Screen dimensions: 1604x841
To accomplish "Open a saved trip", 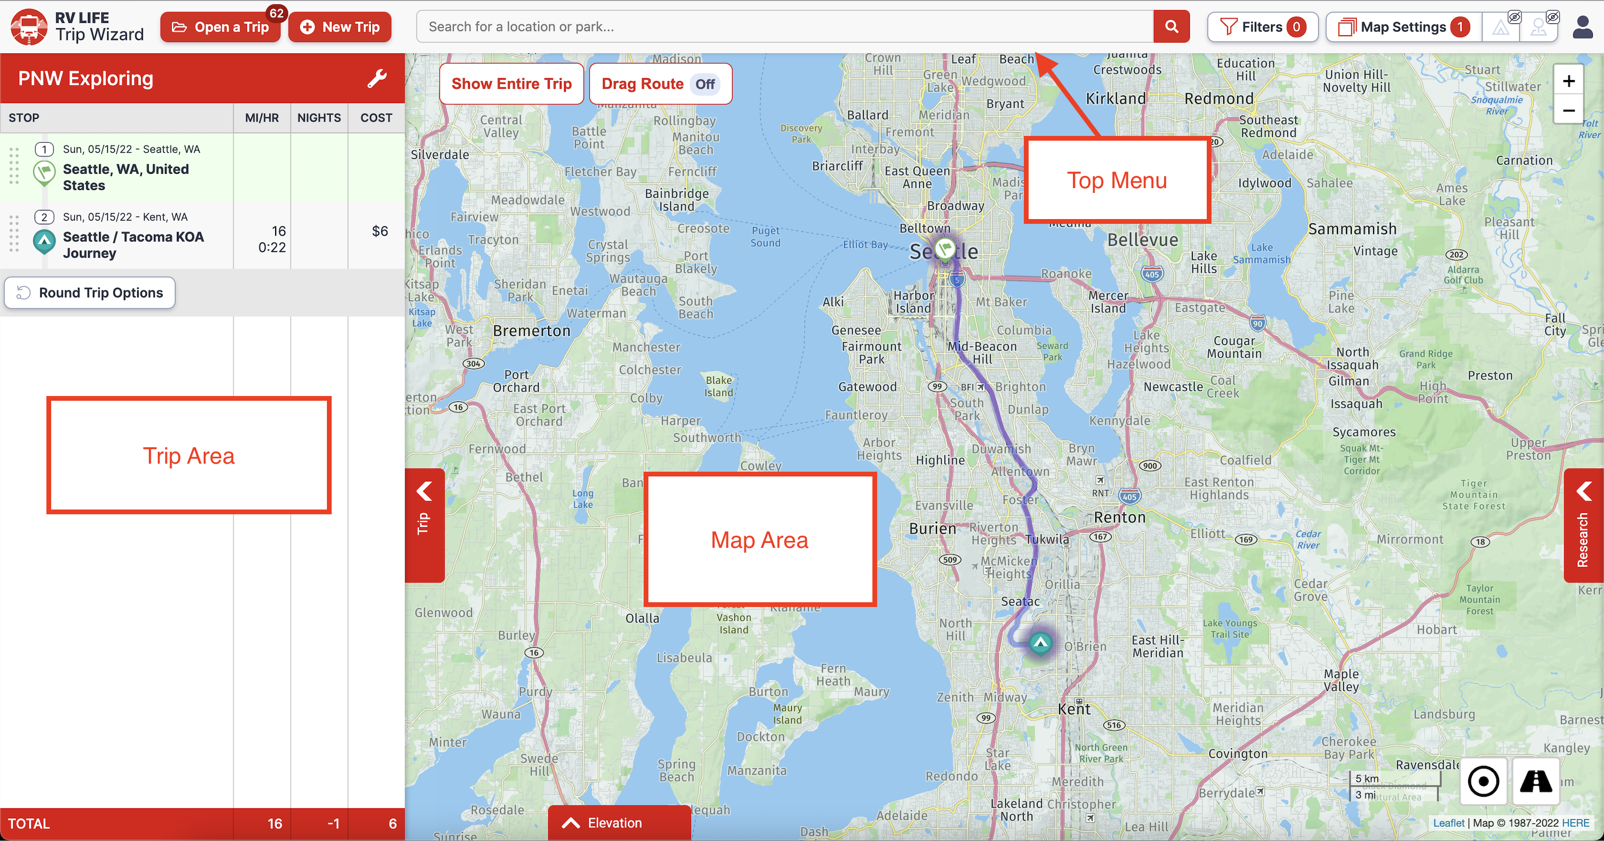I will (x=220, y=27).
